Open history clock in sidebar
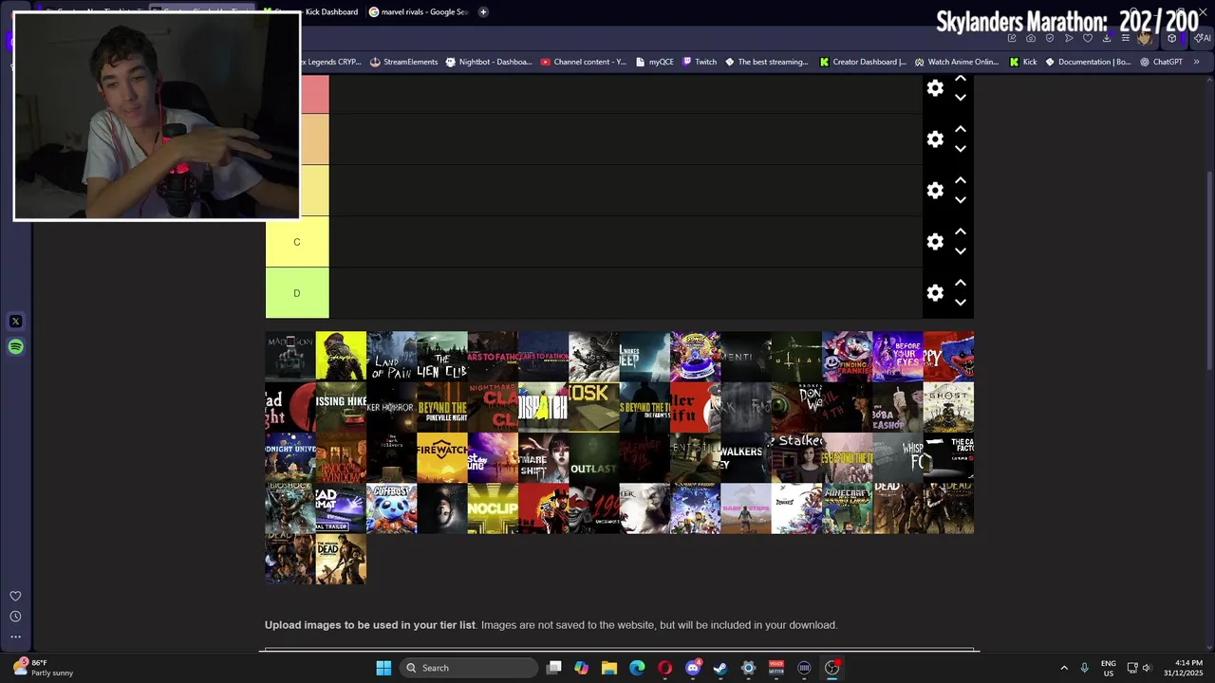This screenshot has height=683, width=1215. [x=15, y=617]
